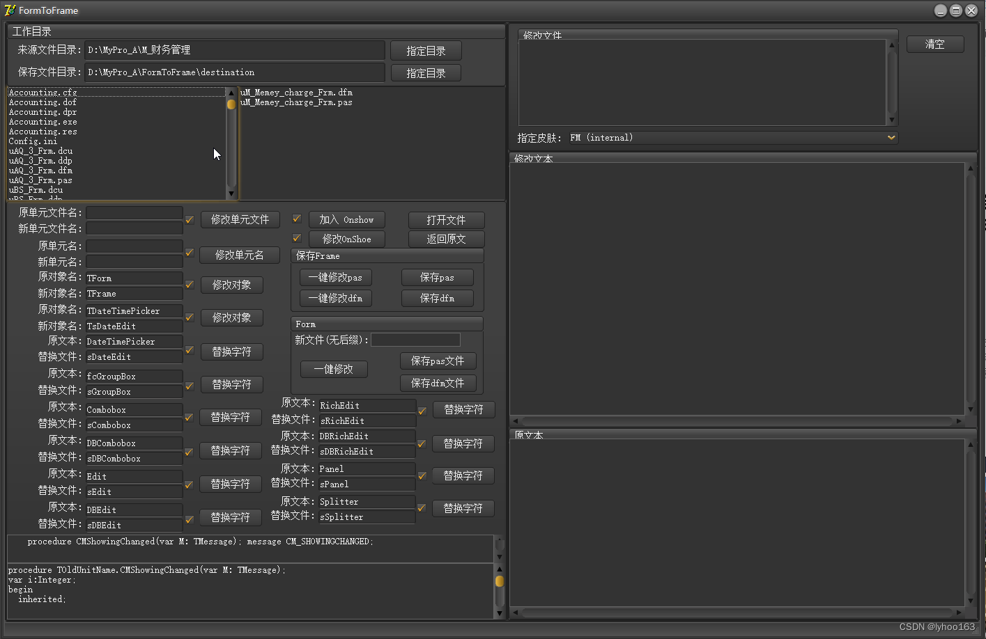
Task: Click 替换字符 for the DateTimePicker row
Action: point(232,352)
